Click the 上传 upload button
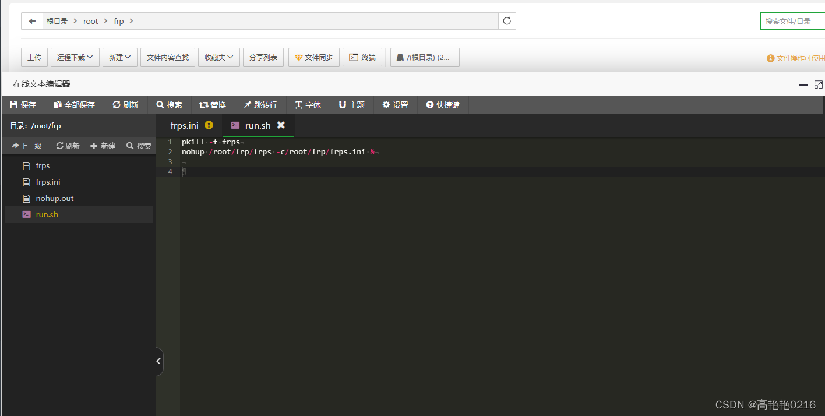This screenshot has height=416, width=825. (x=34, y=57)
